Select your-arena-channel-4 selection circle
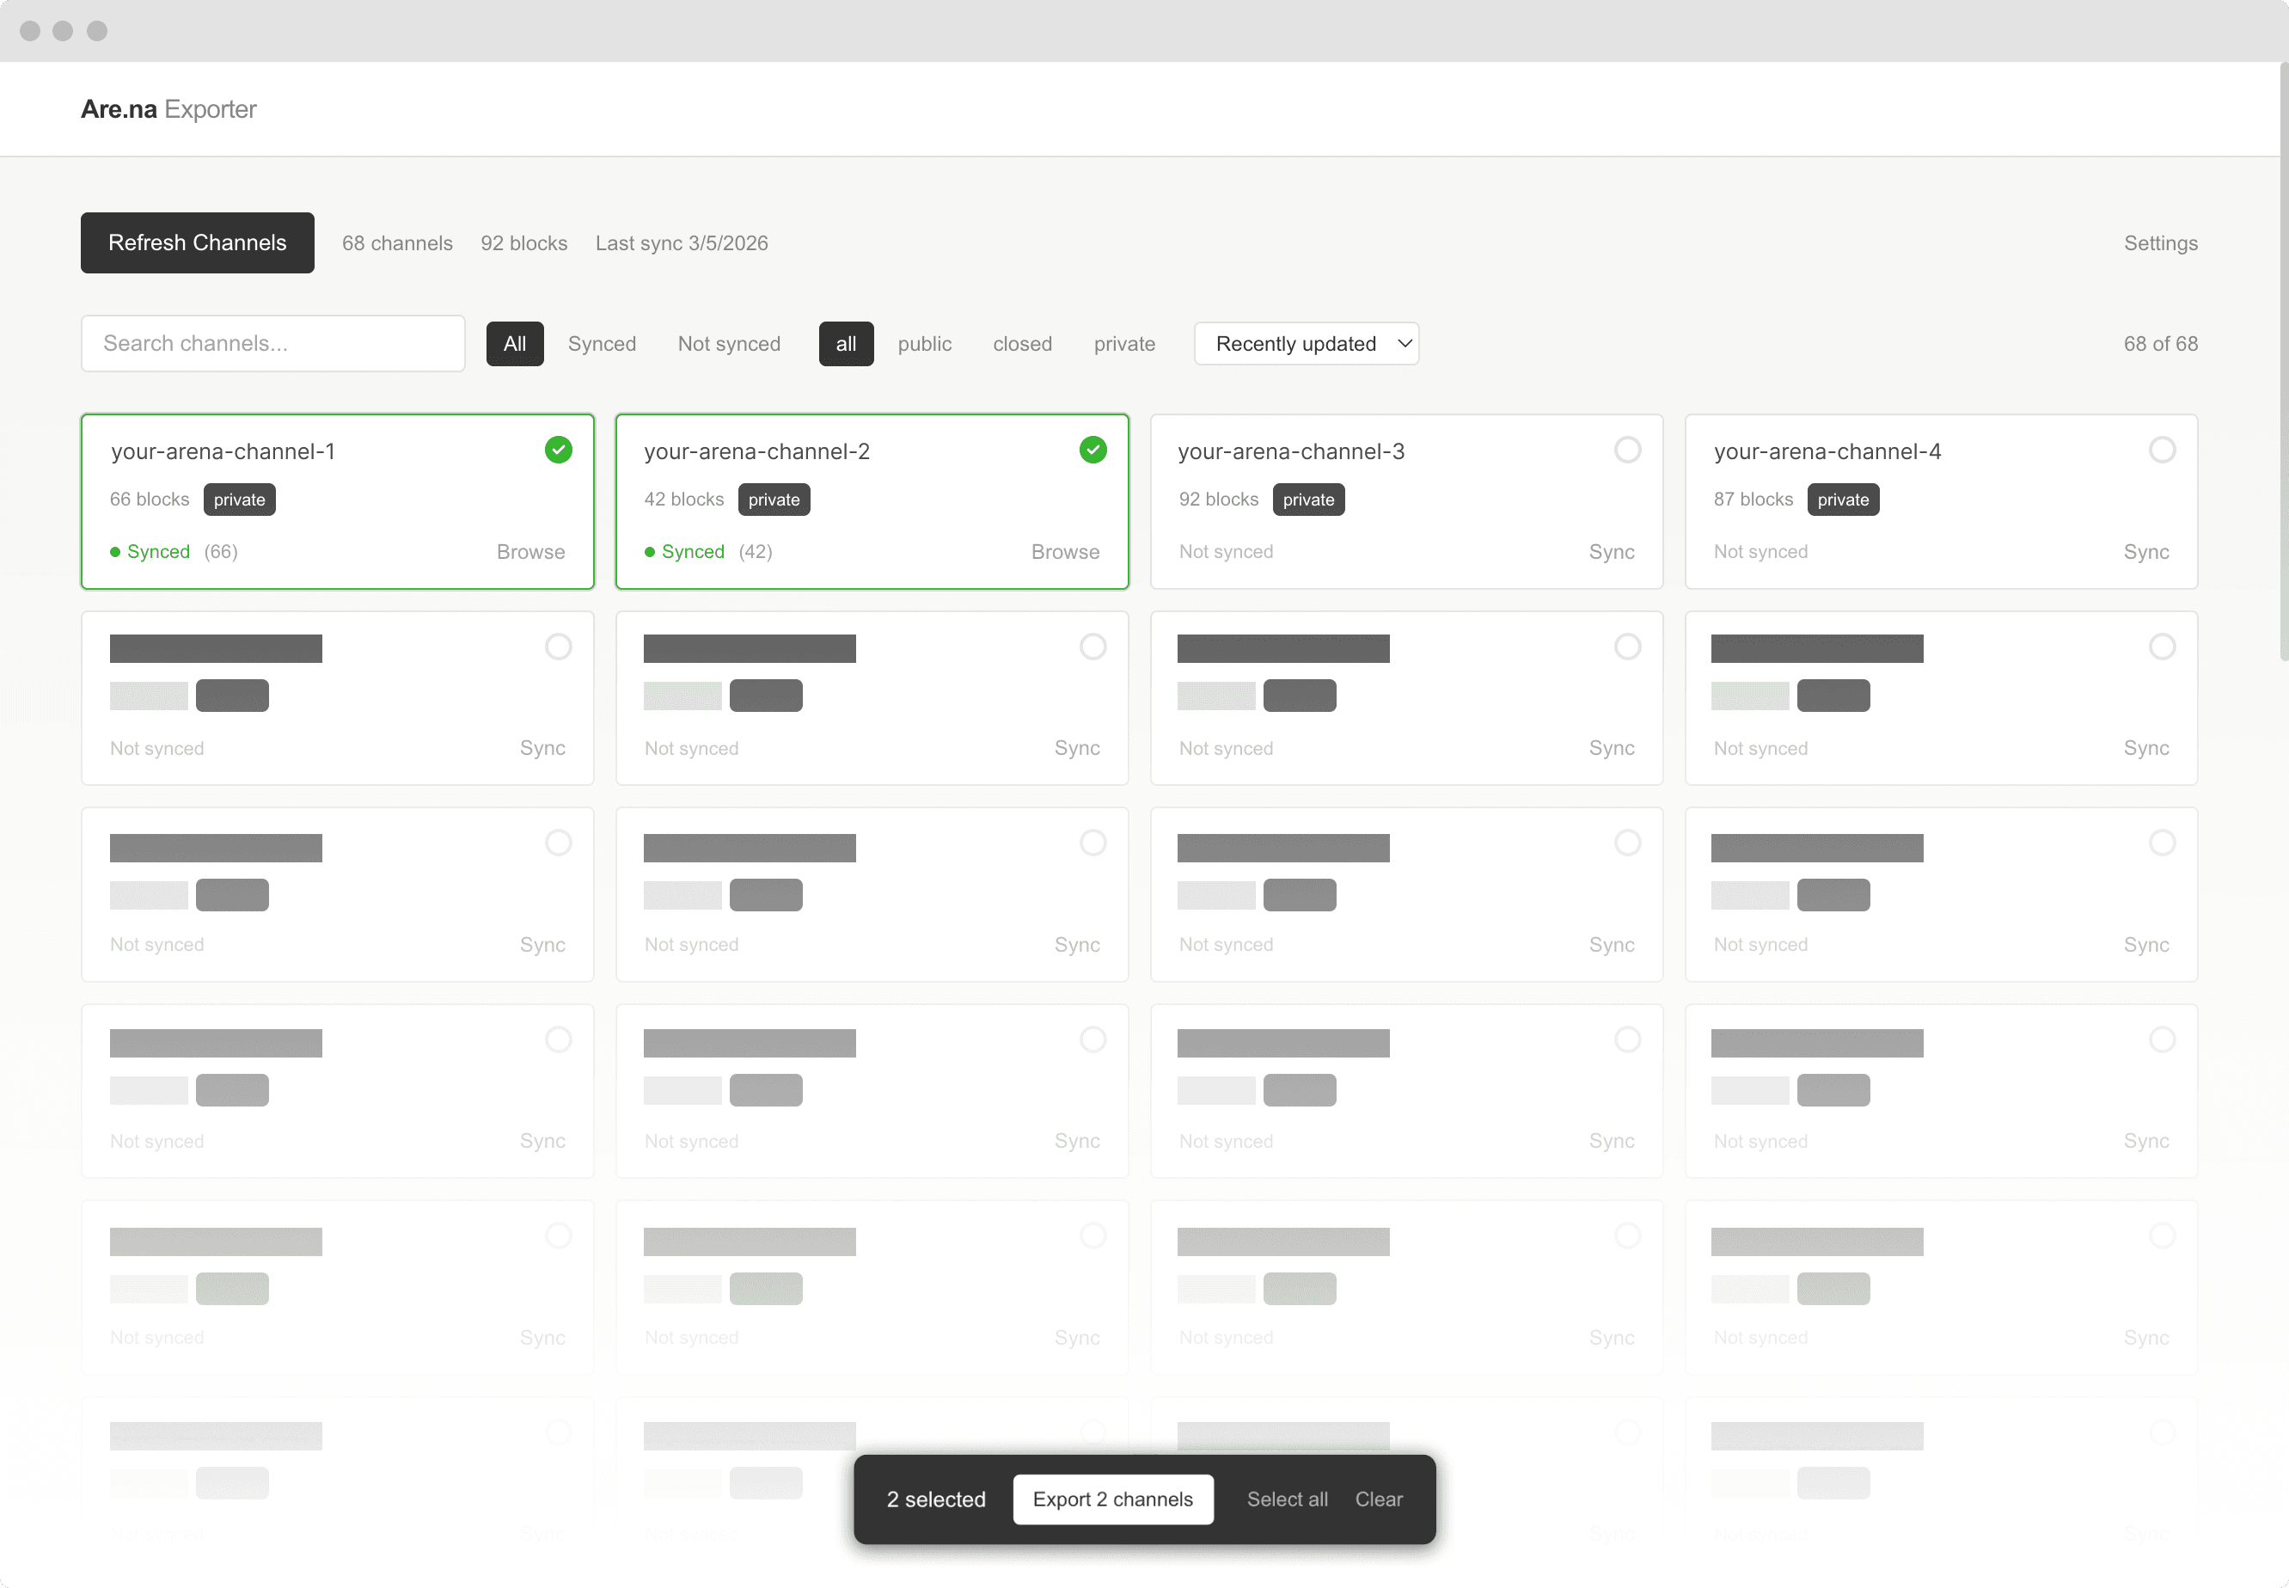2289x1588 pixels. (x=2162, y=449)
